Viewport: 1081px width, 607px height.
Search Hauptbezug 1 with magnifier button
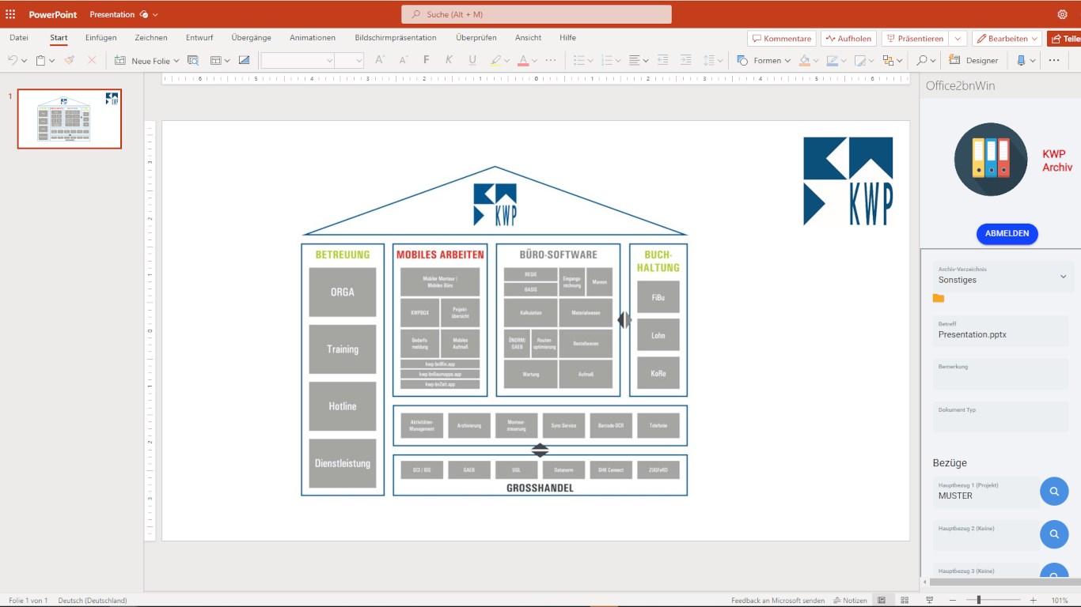click(1054, 492)
